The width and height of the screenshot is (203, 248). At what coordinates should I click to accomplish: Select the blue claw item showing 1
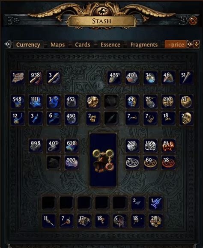point(156,203)
